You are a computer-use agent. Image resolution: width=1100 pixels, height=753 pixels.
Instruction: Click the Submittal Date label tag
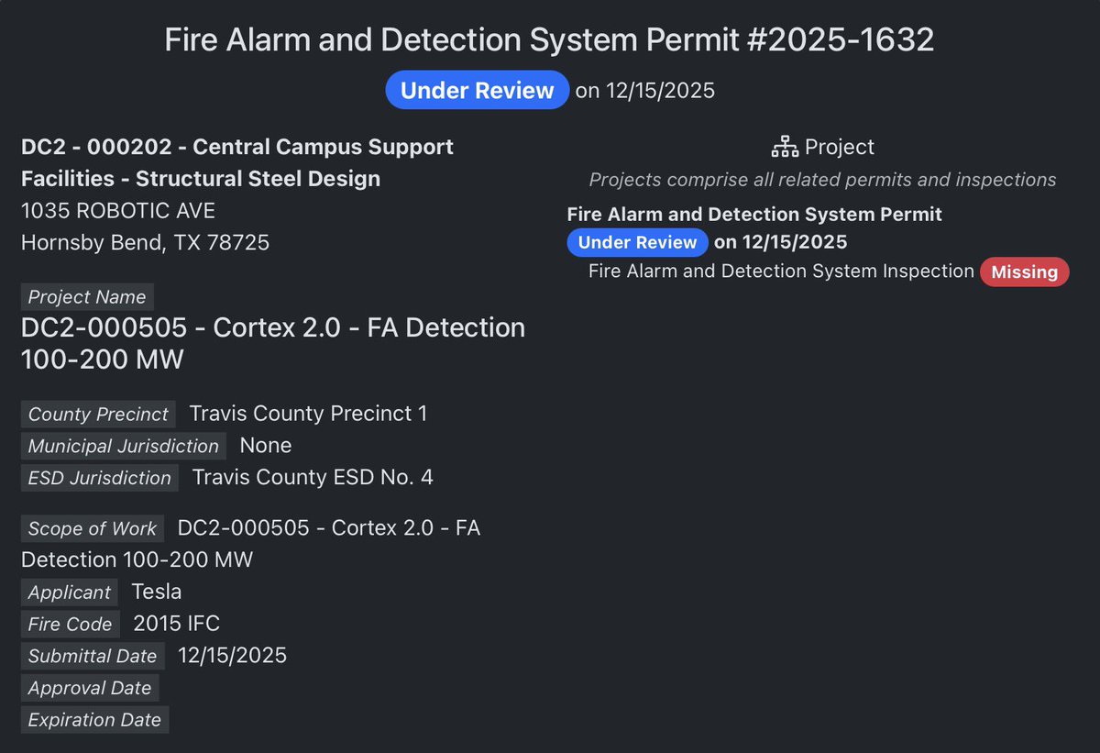[92, 657]
